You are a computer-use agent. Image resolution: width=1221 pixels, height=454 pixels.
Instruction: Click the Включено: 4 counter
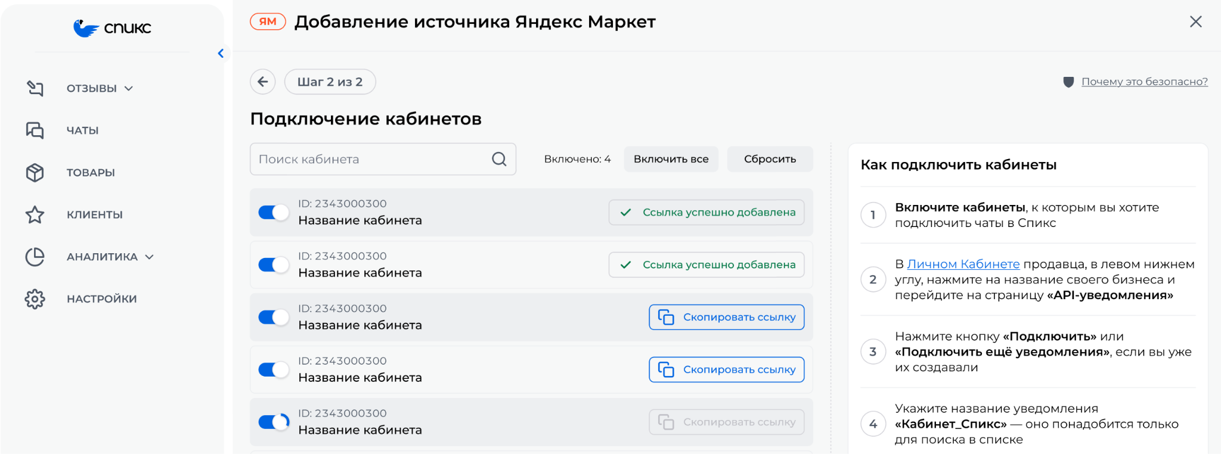point(578,159)
